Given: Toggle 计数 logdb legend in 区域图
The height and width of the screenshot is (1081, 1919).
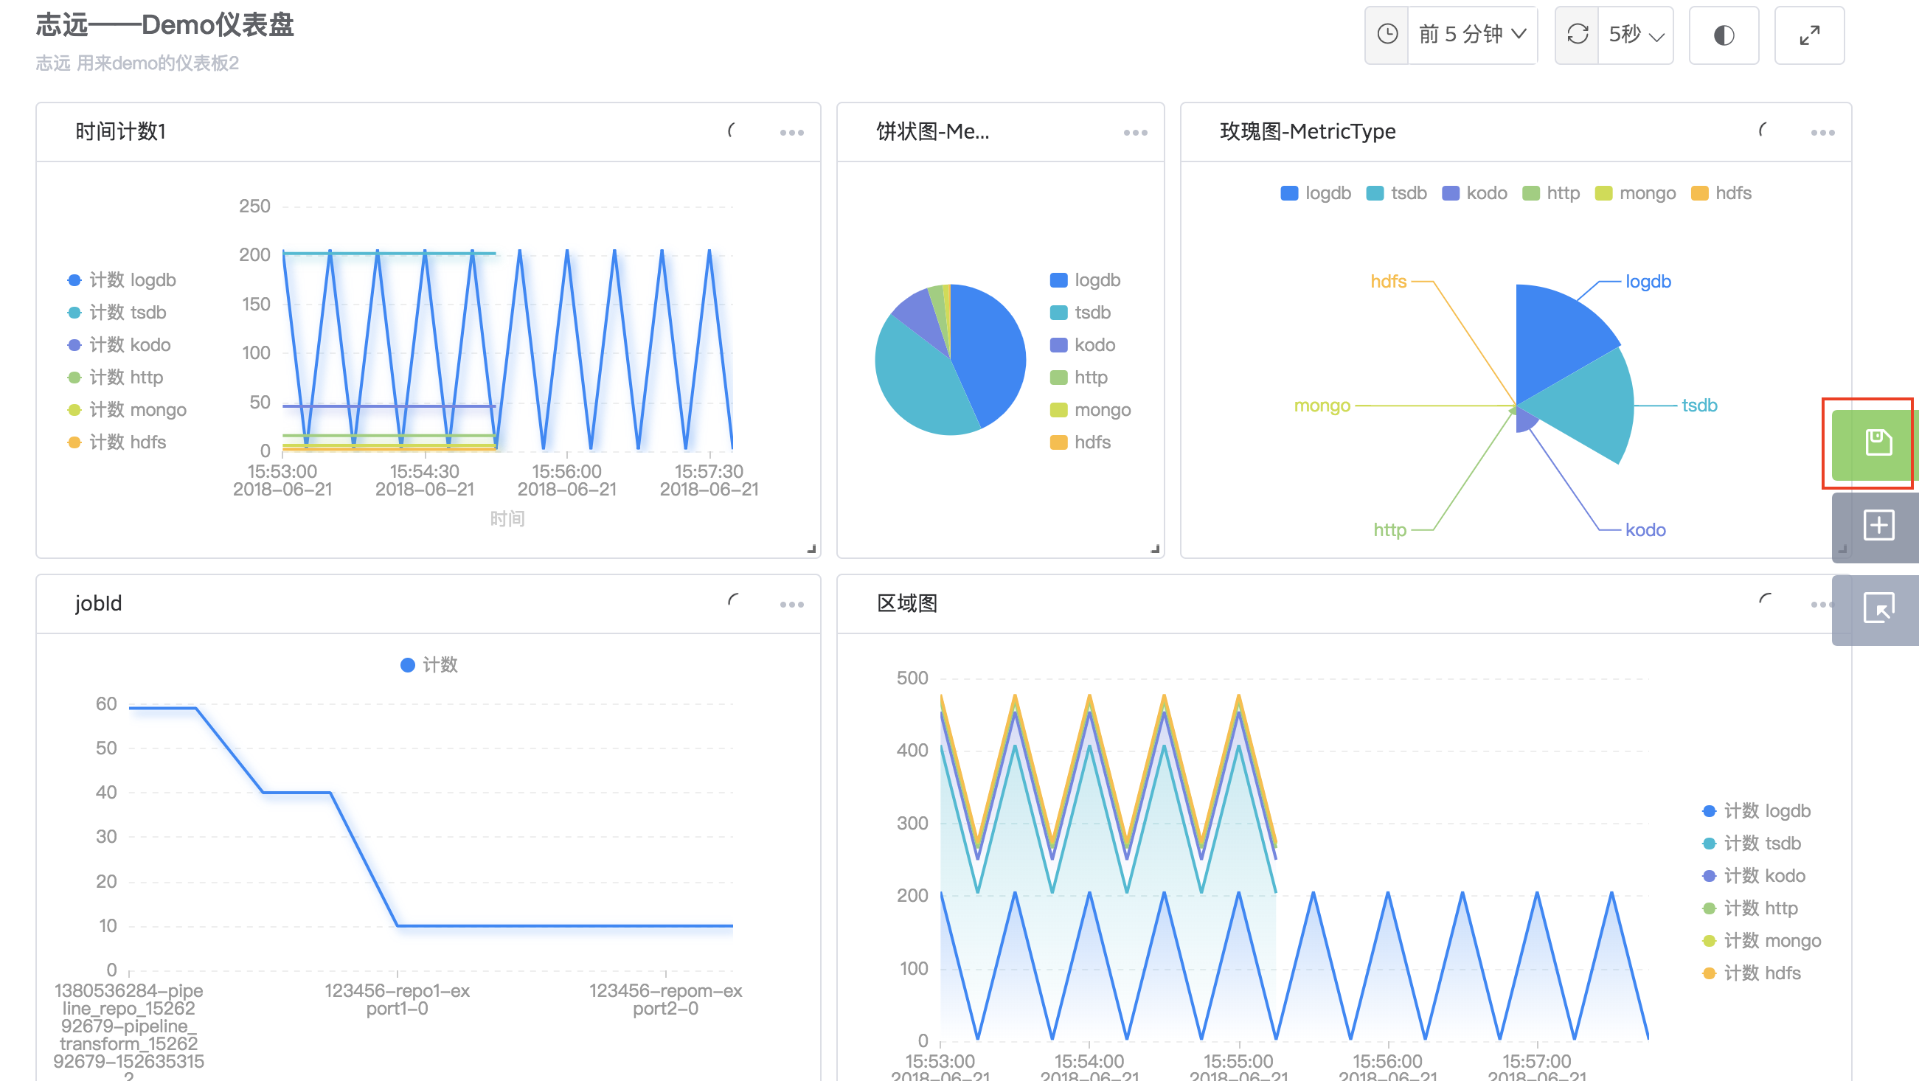Looking at the screenshot, I should pos(1757,811).
